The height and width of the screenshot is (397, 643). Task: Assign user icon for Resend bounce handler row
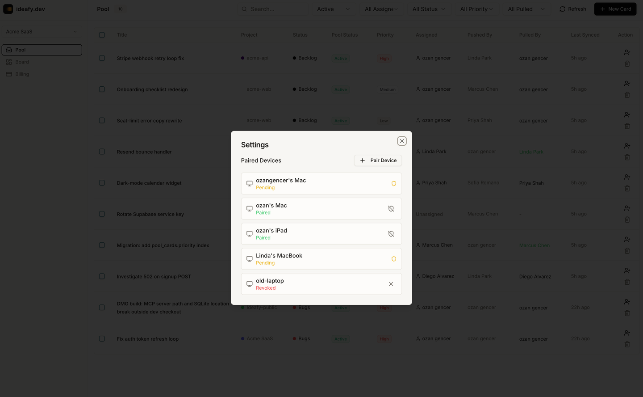[x=627, y=146]
